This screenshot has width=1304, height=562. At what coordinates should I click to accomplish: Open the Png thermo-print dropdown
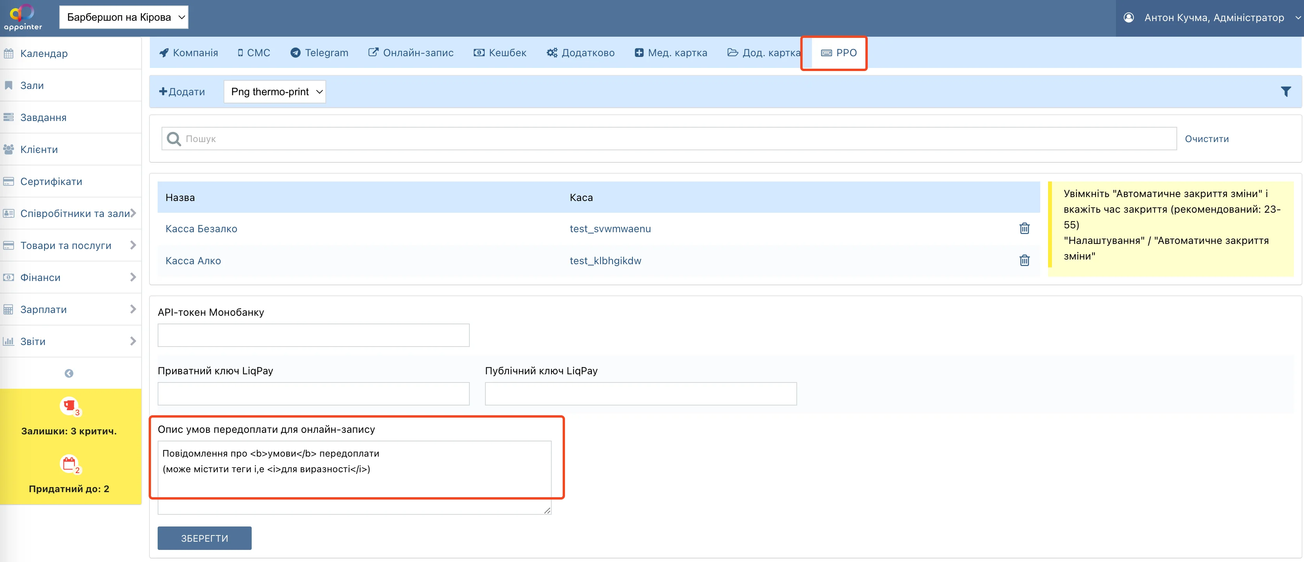click(275, 92)
